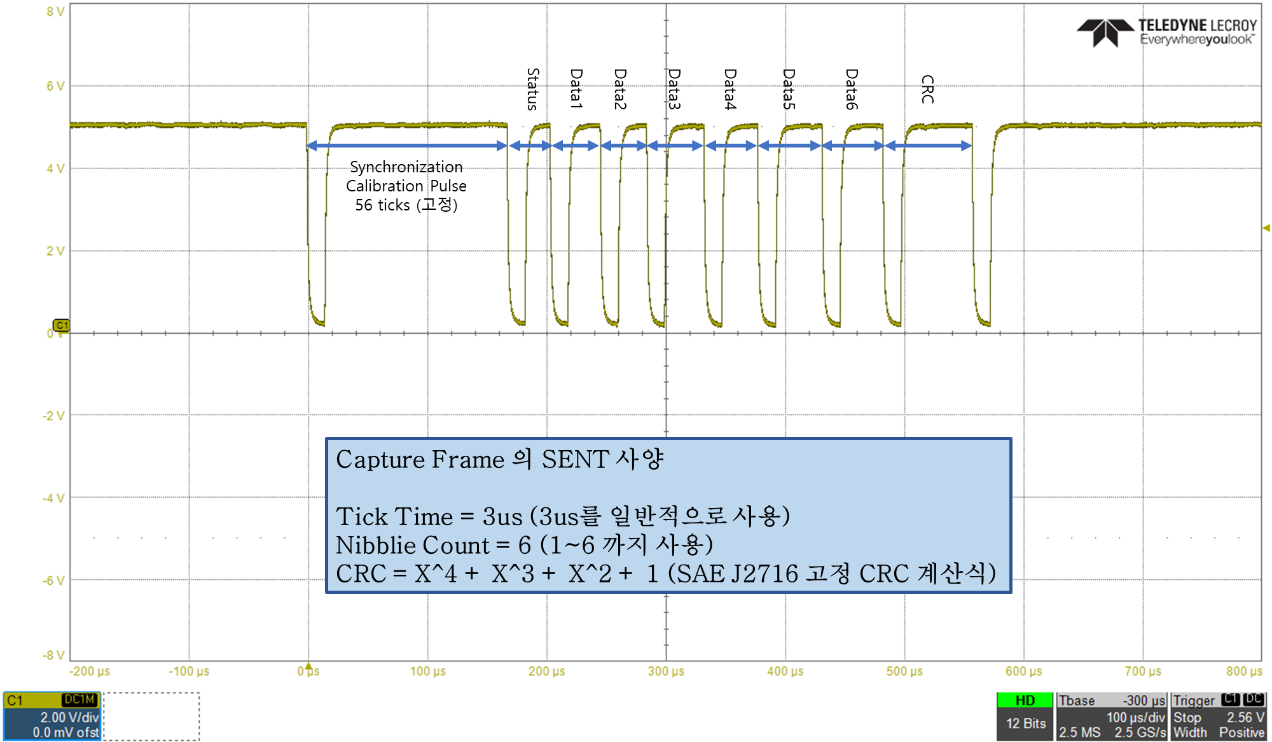Click the 6 V vertical axis label
The width and height of the screenshot is (1272, 742).
55,86
